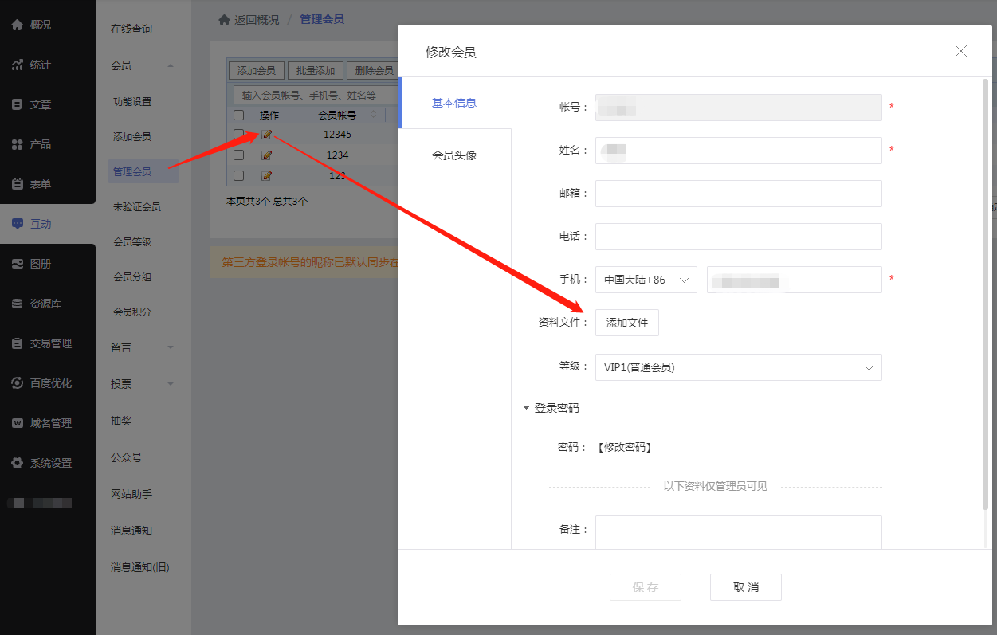Click the 添加文件 button
The image size is (997, 635).
[x=627, y=323]
